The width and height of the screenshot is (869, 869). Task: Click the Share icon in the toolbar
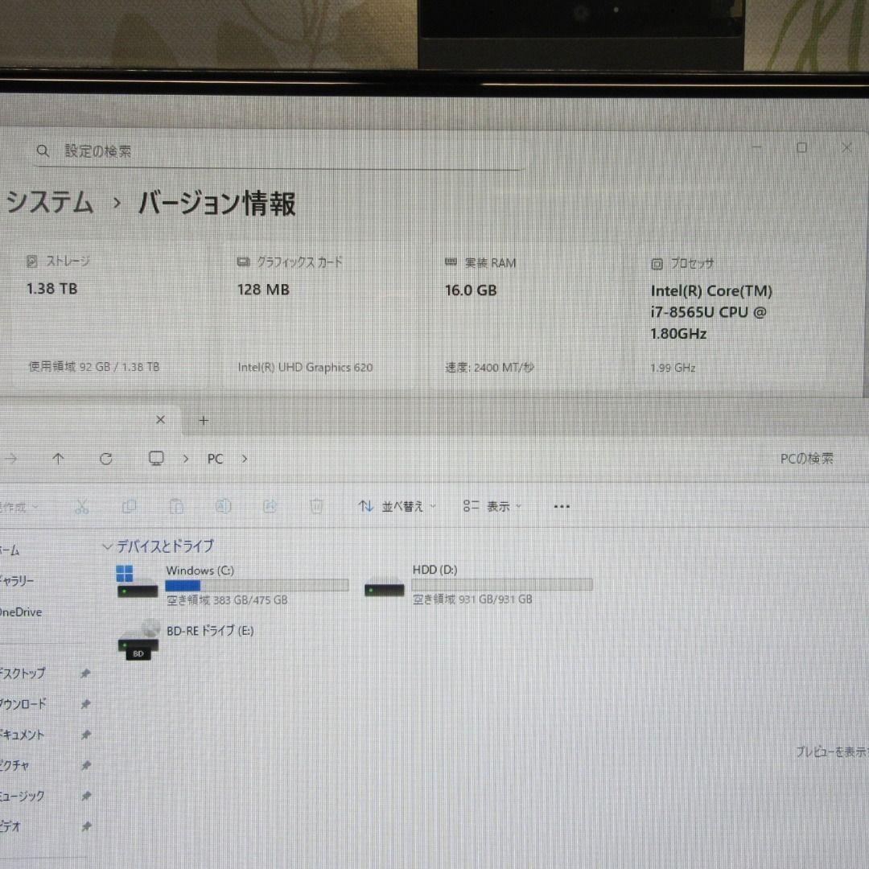point(270,506)
